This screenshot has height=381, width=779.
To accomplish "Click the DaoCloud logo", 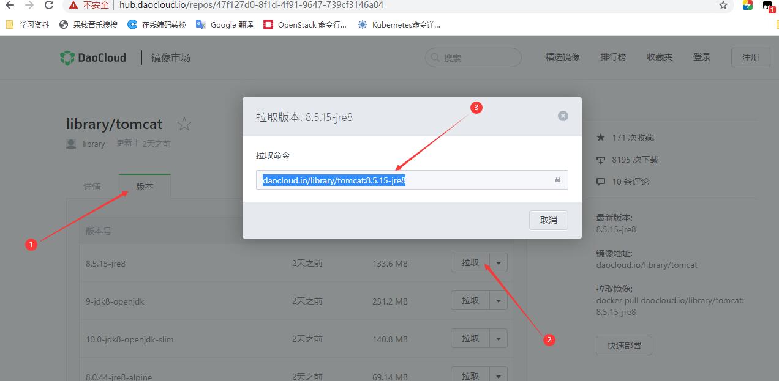I will [93, 57].
